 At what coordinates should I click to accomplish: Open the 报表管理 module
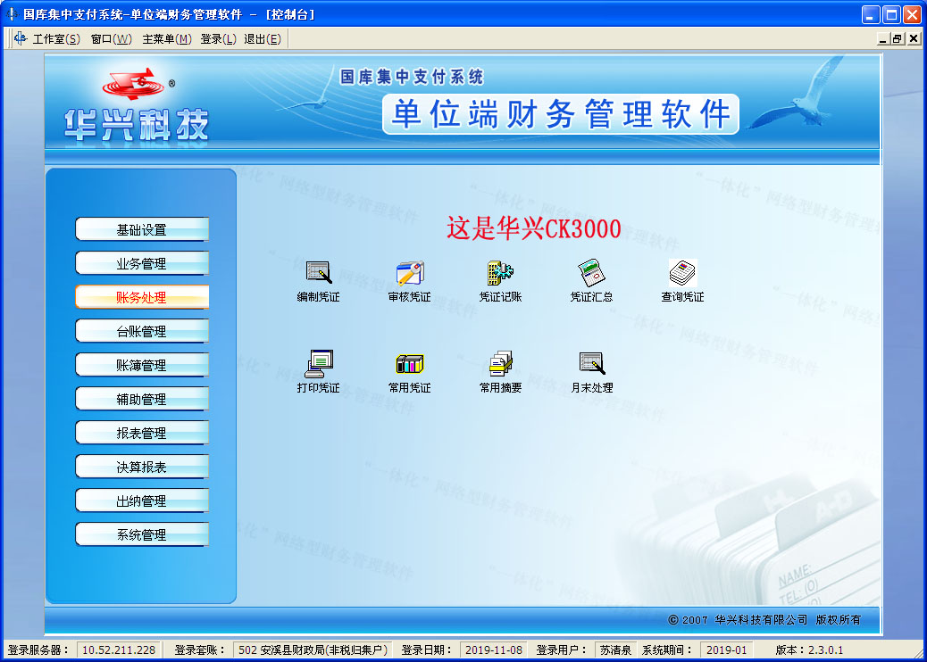coord(142,433)
